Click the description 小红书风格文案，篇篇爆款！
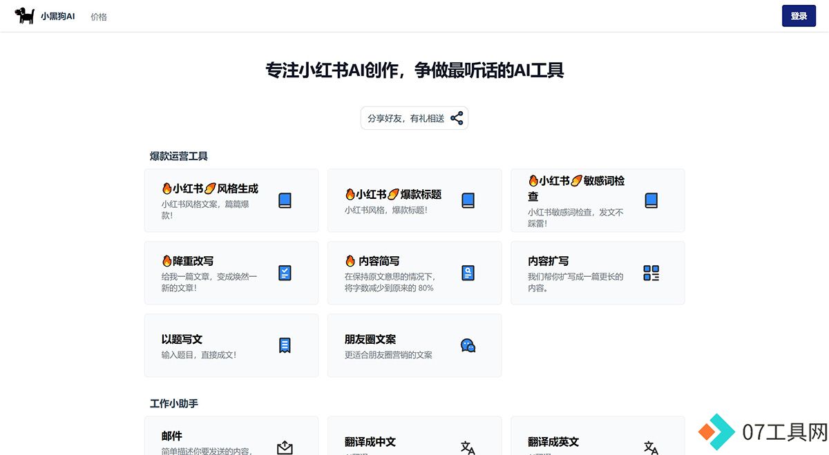 [205, 209]
